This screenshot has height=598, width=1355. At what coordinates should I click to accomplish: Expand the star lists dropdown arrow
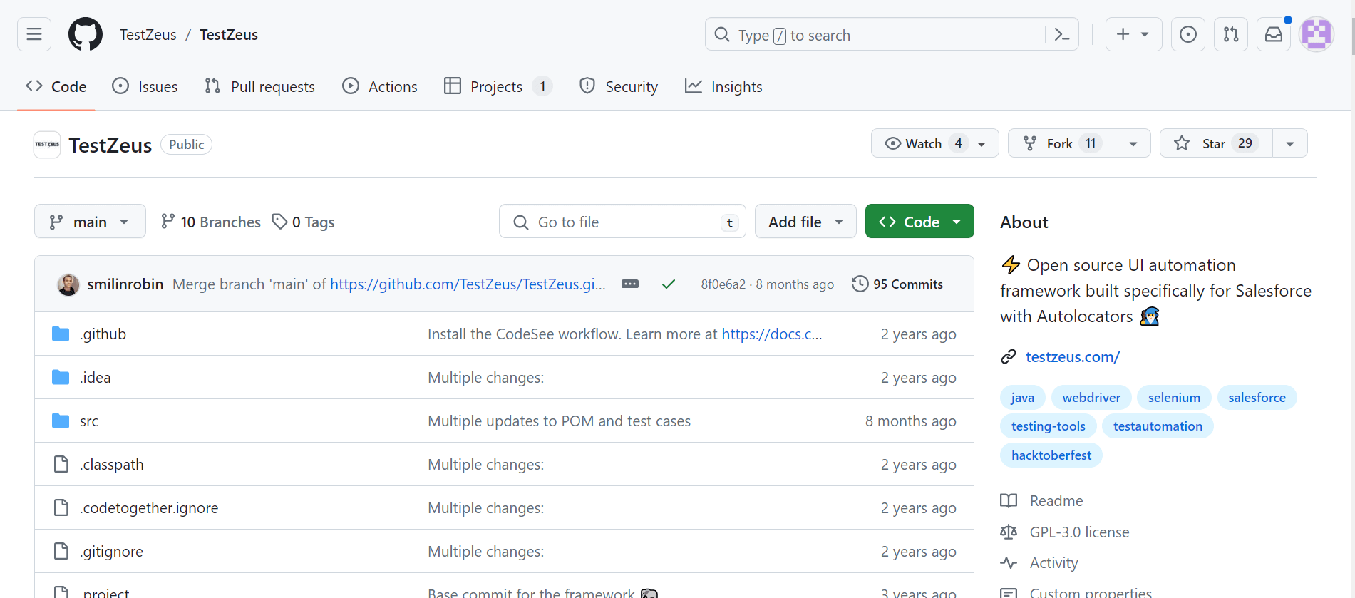point(1289,143)
